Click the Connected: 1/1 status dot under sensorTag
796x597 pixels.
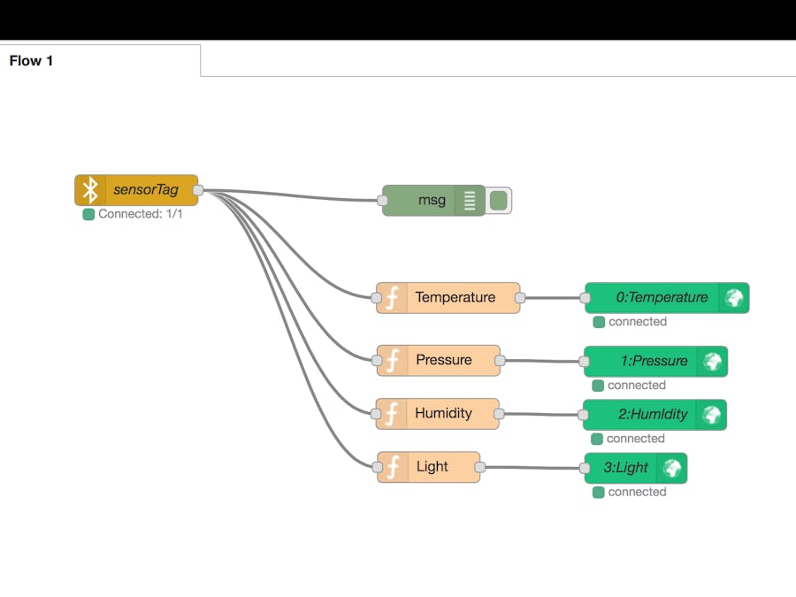click(x=88, y=214)
